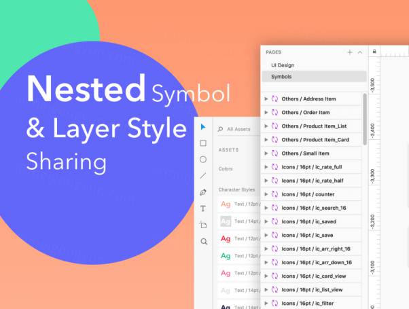Select the Pen tool
This screenshot has height=309, width=409.
203,192
